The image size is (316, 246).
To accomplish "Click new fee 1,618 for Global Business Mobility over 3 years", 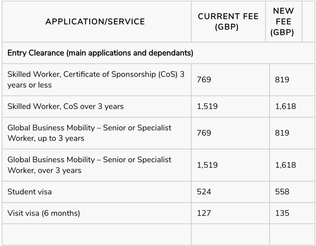I will point(286,165).
